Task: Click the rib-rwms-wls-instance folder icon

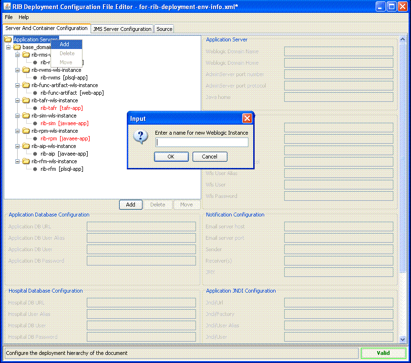Action: click(x=26, y=70)
